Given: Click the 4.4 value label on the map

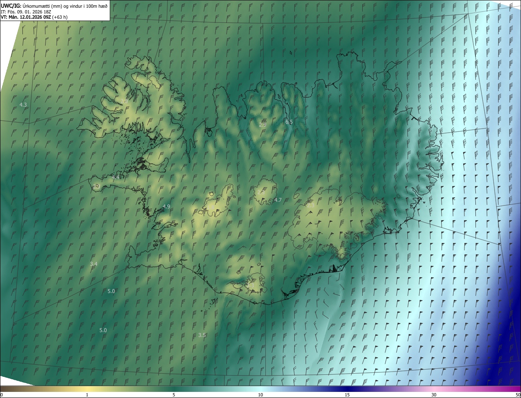Looking at the screenshot, I should (x=116, y=177).
